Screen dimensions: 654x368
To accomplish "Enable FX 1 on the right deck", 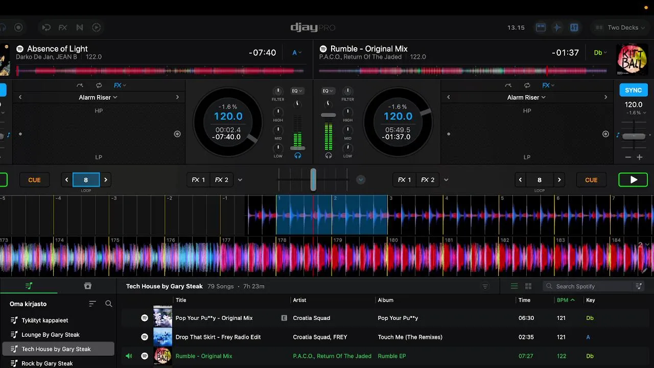I will coord(405,180).
